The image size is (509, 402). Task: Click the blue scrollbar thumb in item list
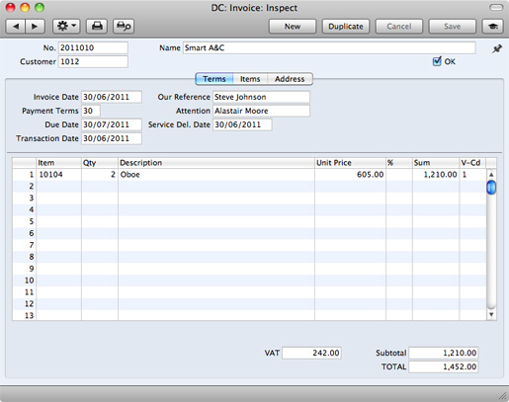coord(491,188)
